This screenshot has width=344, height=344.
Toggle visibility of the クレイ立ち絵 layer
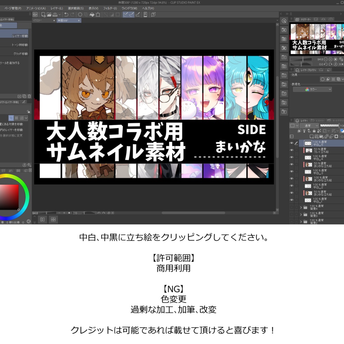(x=292, y=150)
